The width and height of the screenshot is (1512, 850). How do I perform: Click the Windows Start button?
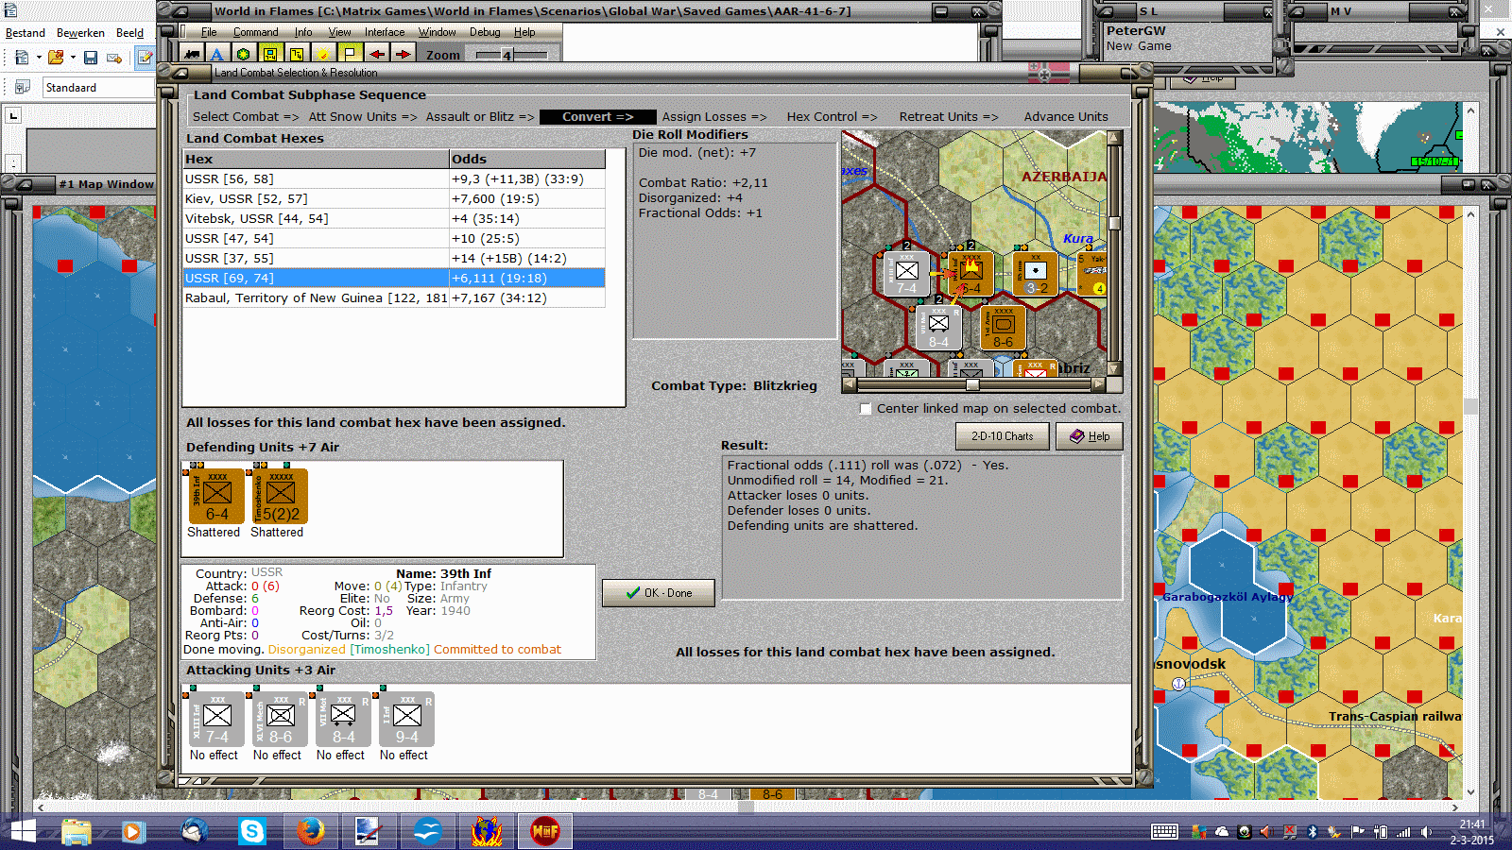click(23, 831)
